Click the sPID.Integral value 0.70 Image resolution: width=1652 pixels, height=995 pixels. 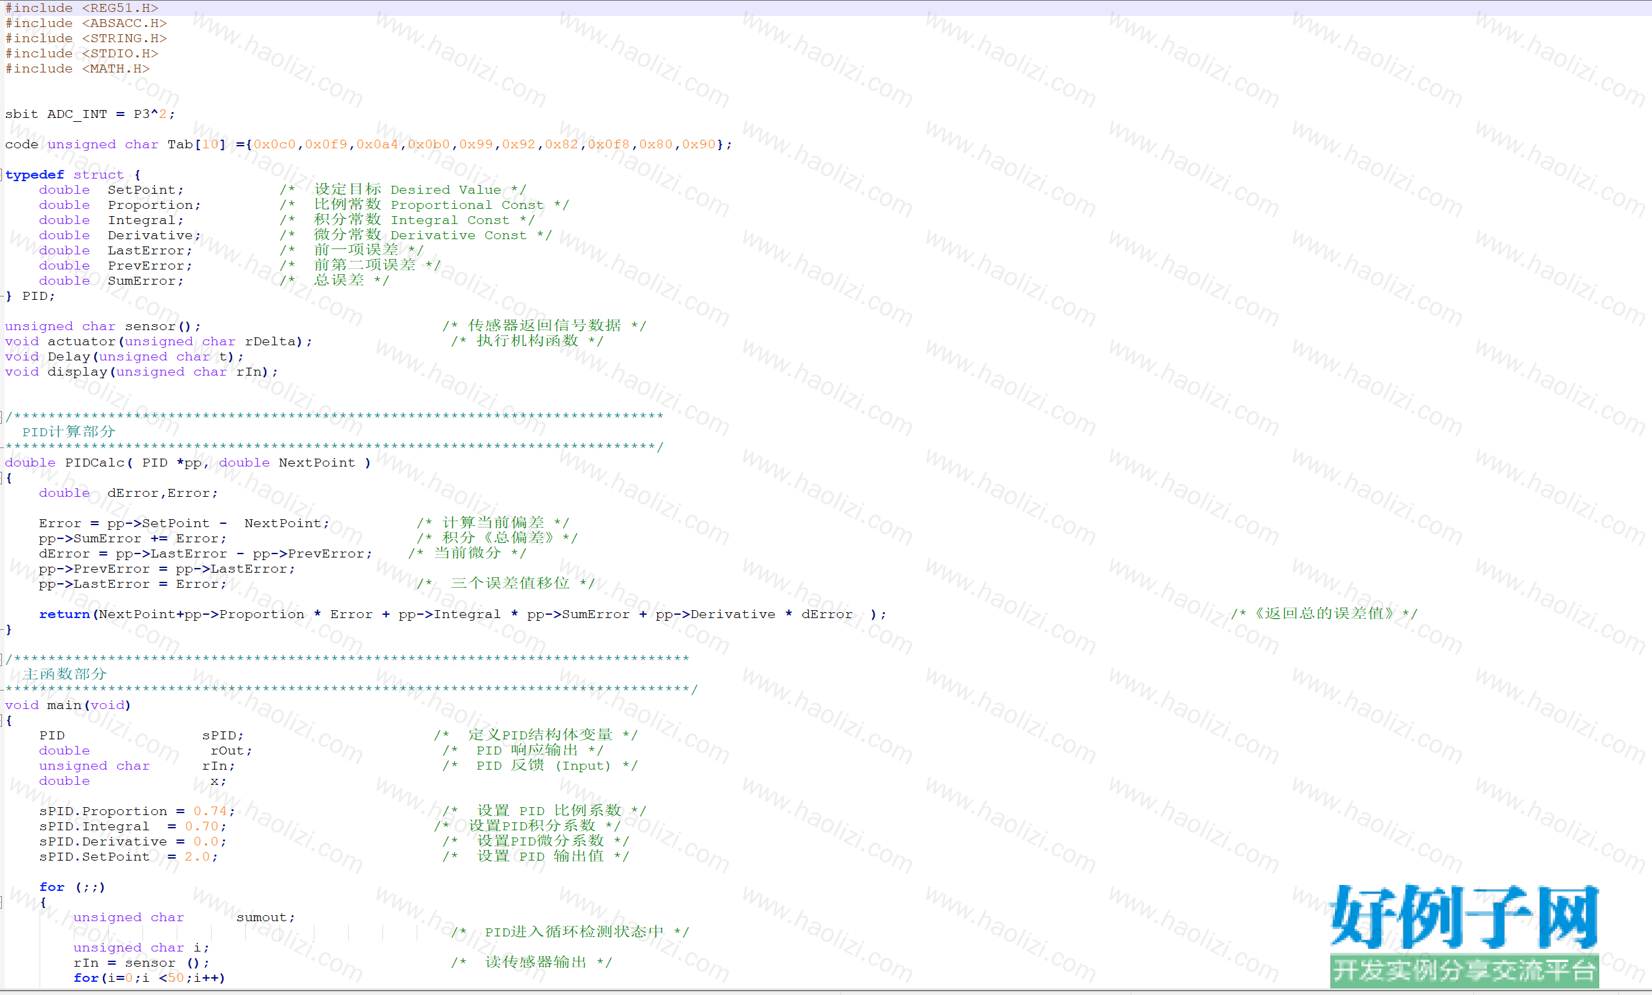point(201,827)
